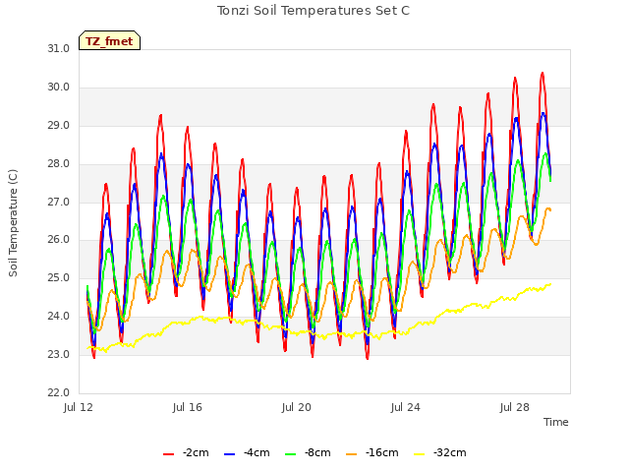Click the Jul 16 x-axis tick label
Viewport: 629px width, 472px height.
point(188,407)
